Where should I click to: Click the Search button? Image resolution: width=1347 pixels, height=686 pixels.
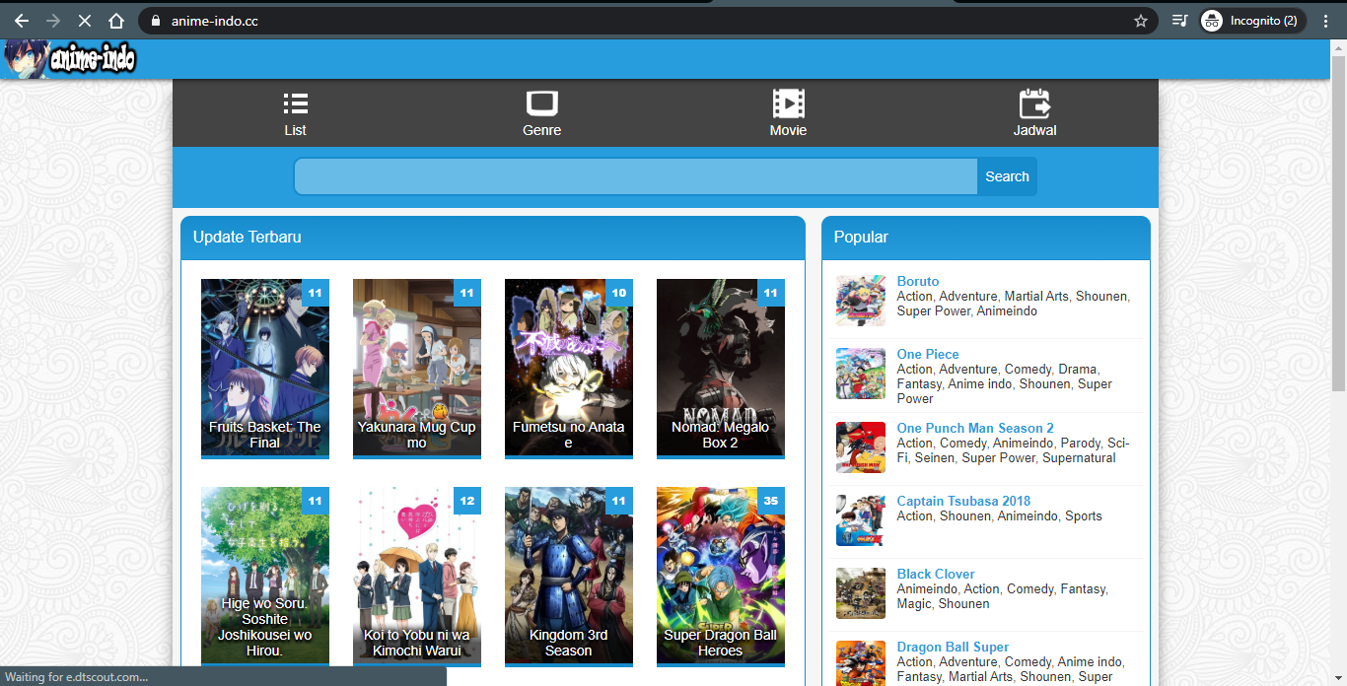pos(1007,176)
